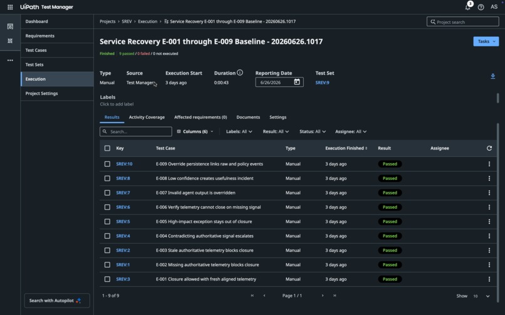Click the Projects breadcrumb link
The height and width of the screenshot is (315, 505).
click(x=108, y=21)
